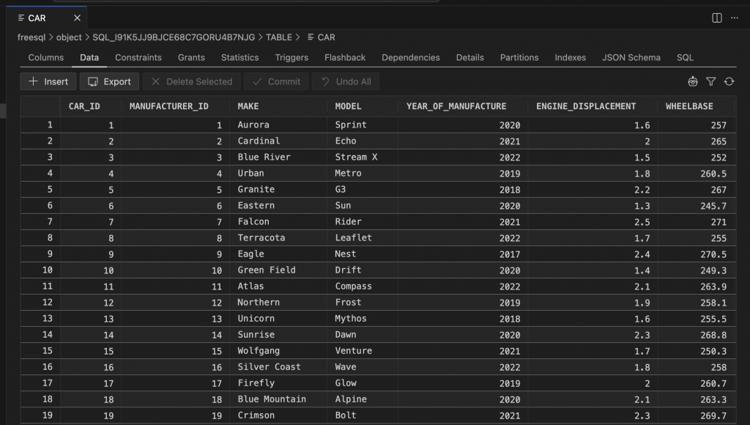Switch to the Columns tab

[x=45, y=57]
